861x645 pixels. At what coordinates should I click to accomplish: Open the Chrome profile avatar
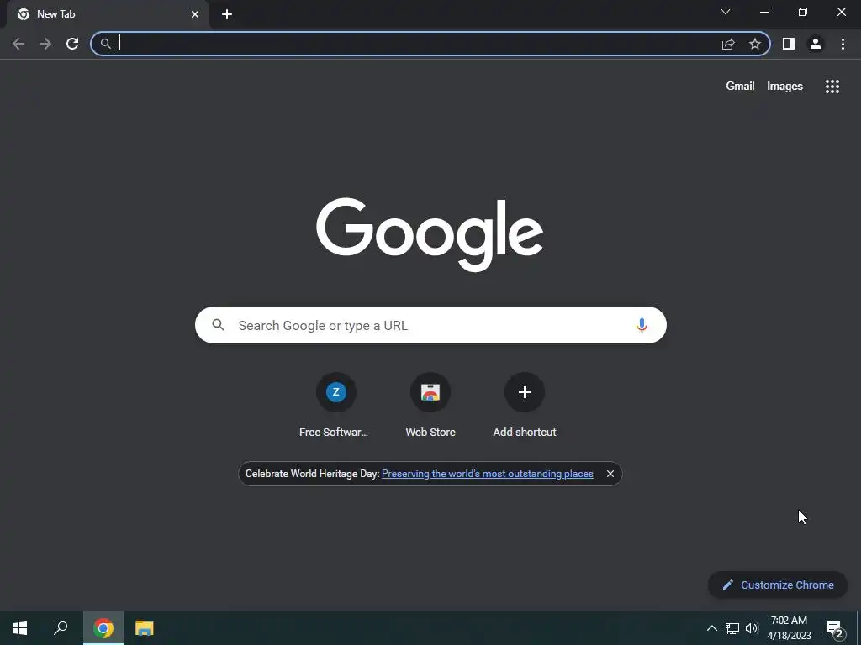(x=816, y=44)
